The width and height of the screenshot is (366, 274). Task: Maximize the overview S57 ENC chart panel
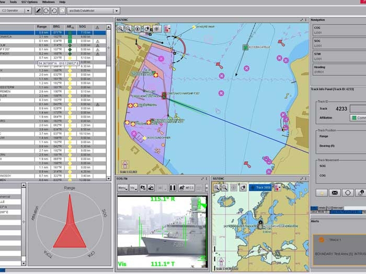tap(302, 178)
